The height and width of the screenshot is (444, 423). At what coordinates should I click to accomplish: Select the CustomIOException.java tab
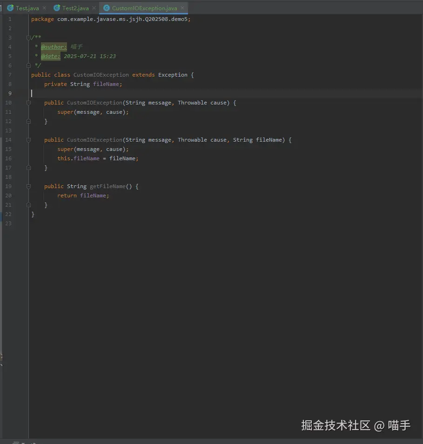[144, 8]
